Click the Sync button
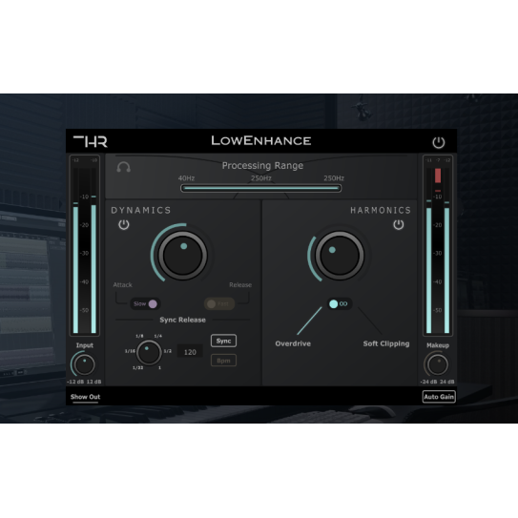The height and width of the screenshot is (518, 518). click(223, 341)
